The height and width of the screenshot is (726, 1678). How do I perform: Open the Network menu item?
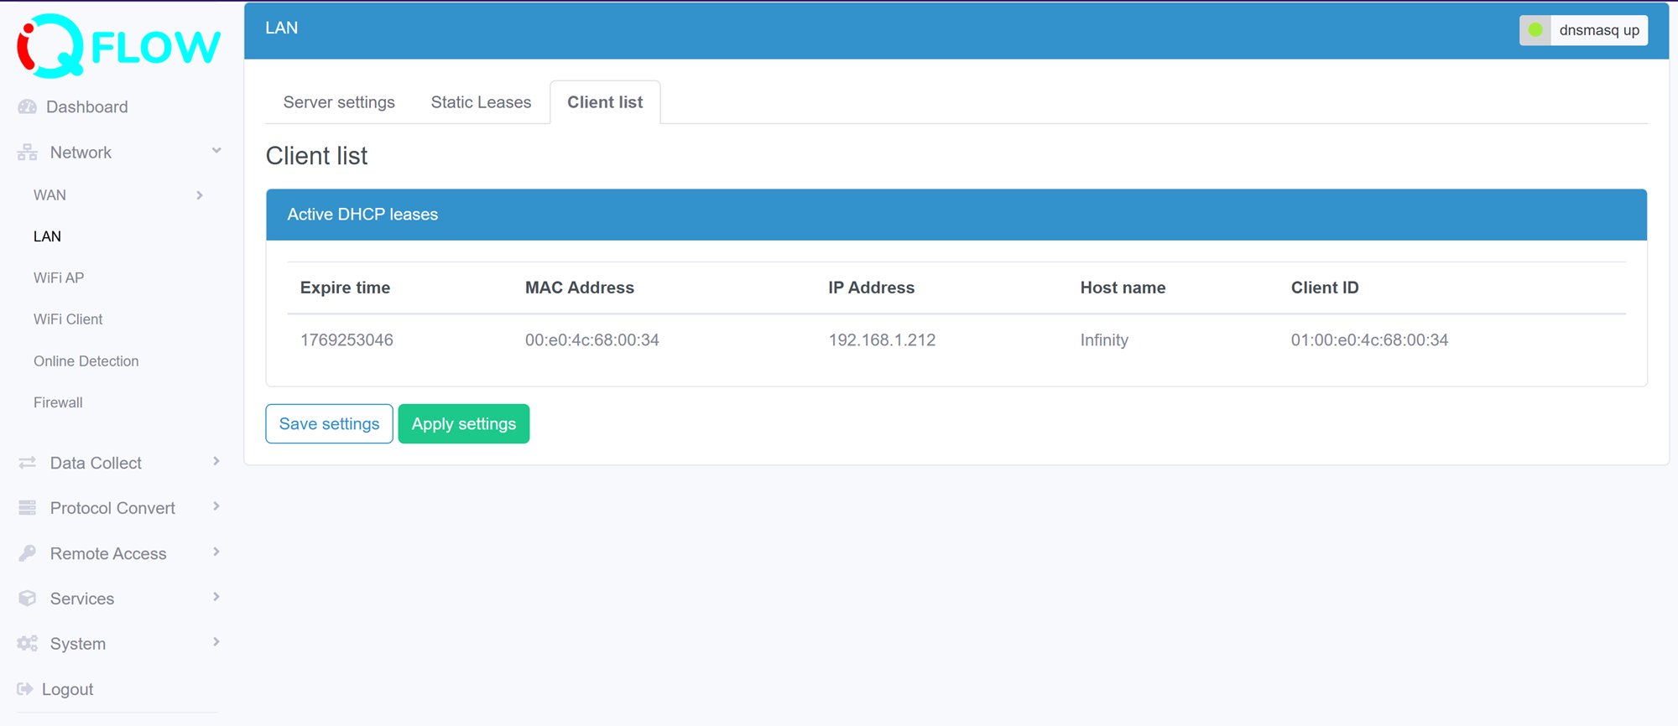(81, 152)
